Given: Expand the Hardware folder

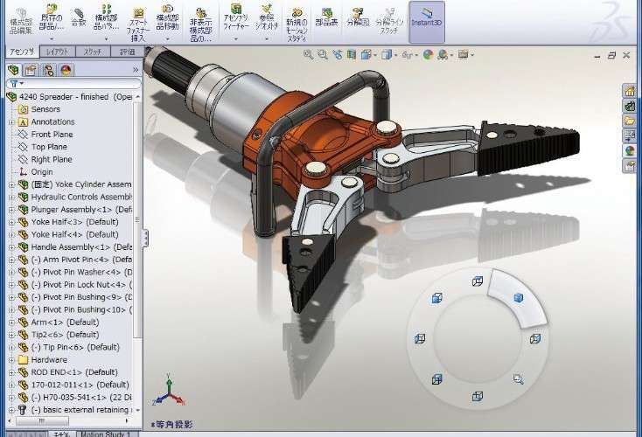Looking at the screenshot, I should 11,360.
